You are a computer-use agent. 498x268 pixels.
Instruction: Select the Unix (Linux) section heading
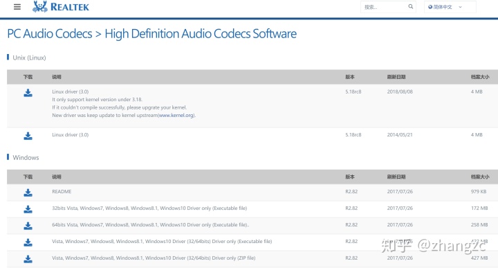tap(29, 58)
